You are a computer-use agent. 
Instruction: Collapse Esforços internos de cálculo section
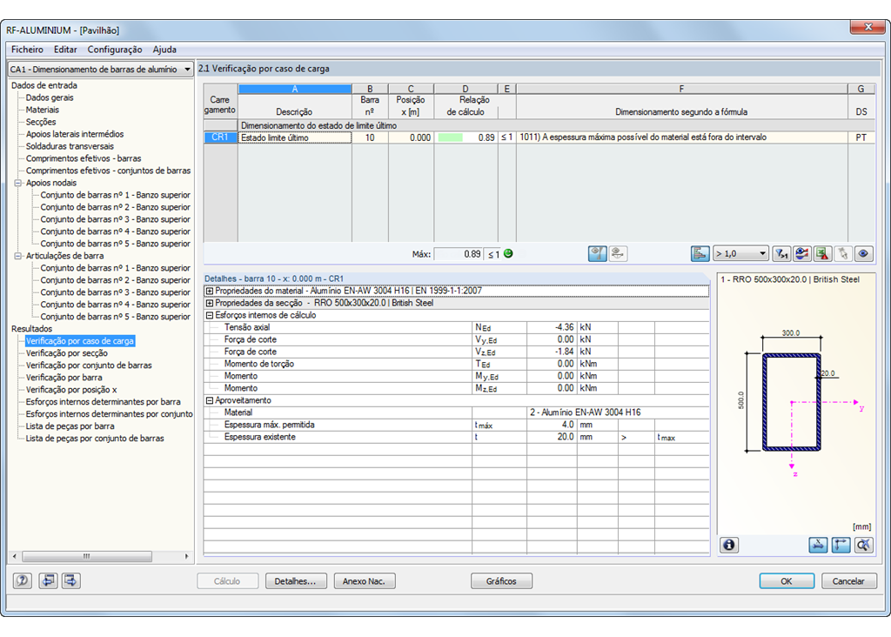(x=209, y=315)
